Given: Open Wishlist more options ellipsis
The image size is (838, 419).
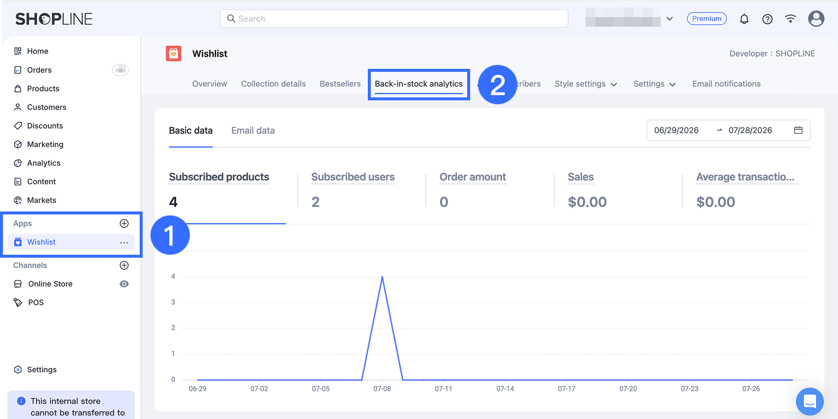Looking at the screenshot, I should pos(124,242).
